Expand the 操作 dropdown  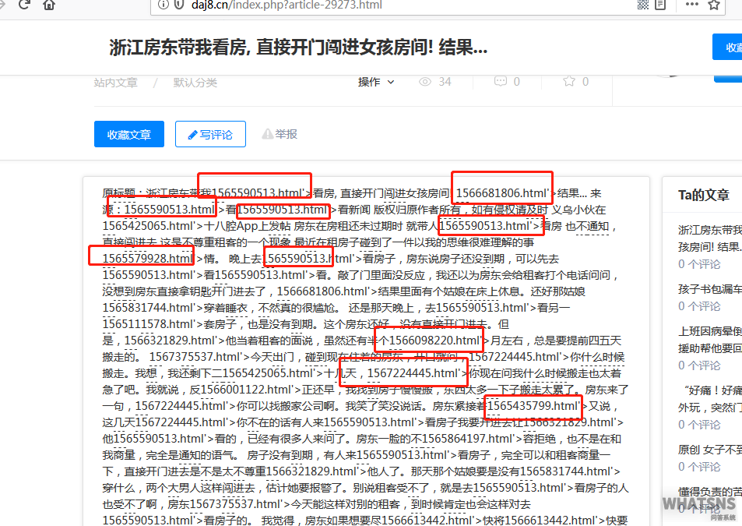[x=376, y=82]
